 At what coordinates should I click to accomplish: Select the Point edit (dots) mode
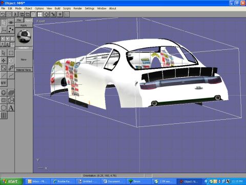pos(11,30)
